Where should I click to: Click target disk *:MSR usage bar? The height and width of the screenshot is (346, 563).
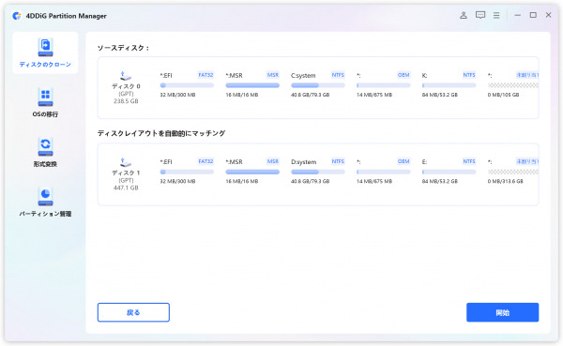[x=252, y=172]
